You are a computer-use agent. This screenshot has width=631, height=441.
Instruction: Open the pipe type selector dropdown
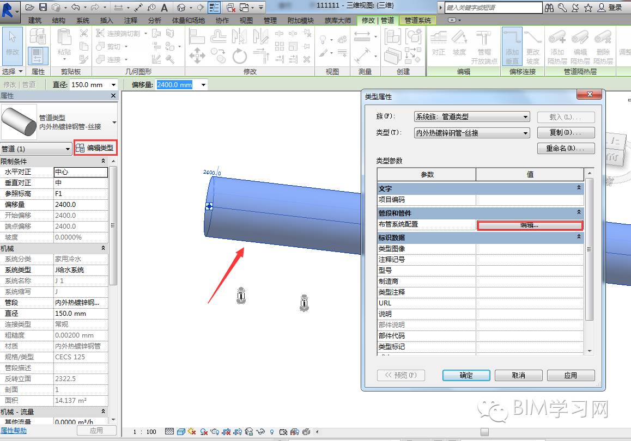(x=114, y=122)
